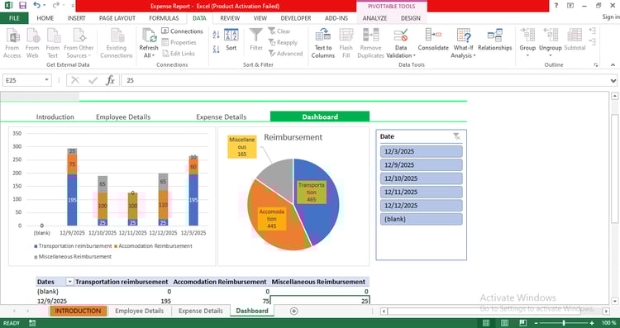Select the 12/10/2025 slicer item
Screen dimensions: 620x328
421,178
